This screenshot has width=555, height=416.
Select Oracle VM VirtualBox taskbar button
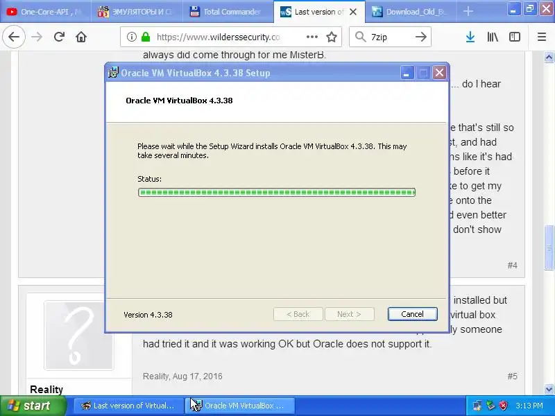(240, 406)
